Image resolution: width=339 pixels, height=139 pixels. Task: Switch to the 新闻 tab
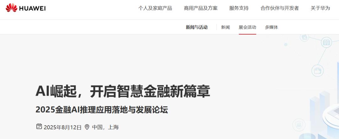(225, 27)
